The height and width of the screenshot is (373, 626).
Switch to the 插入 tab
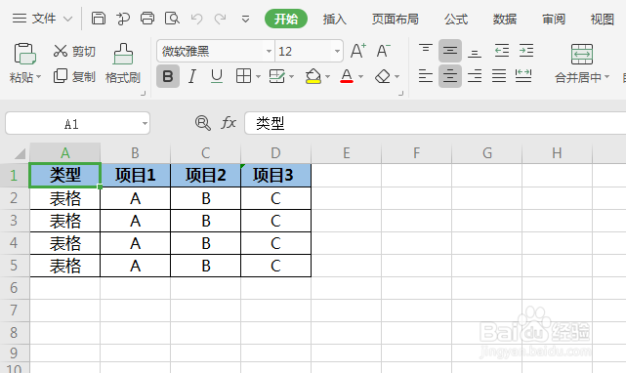click(335, 19)
